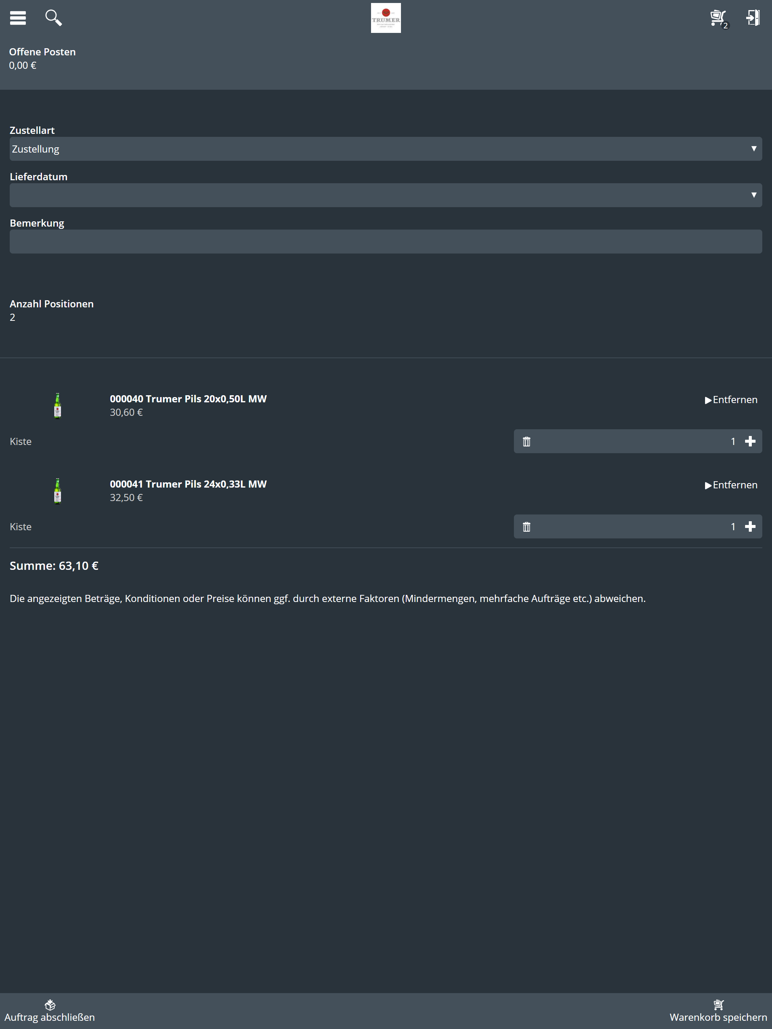This screenshot has height=1029, width=772.
Task: Click quantity field of Pils 20x0,50L
Action: 637,442
